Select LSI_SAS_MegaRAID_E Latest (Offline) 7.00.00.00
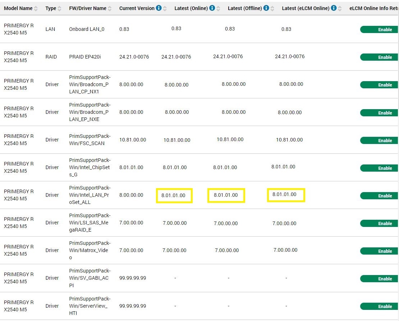 (226, 223)
